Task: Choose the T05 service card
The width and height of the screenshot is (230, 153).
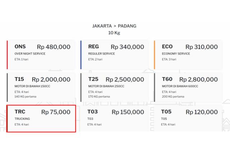Action: [x=188, y=119]
